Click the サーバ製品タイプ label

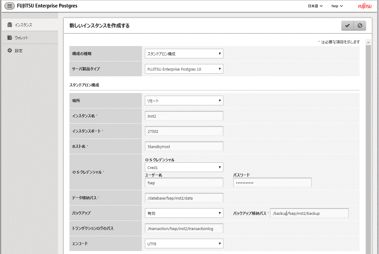click(x=86, y=69)
